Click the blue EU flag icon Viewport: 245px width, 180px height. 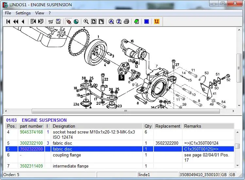tap(147, 22)
